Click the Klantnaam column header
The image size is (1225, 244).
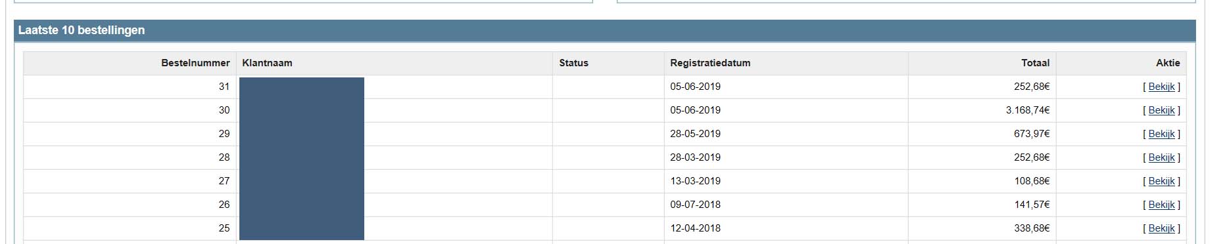pos(267,63)
